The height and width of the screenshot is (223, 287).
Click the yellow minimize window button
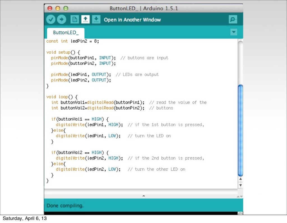[58, 8]
